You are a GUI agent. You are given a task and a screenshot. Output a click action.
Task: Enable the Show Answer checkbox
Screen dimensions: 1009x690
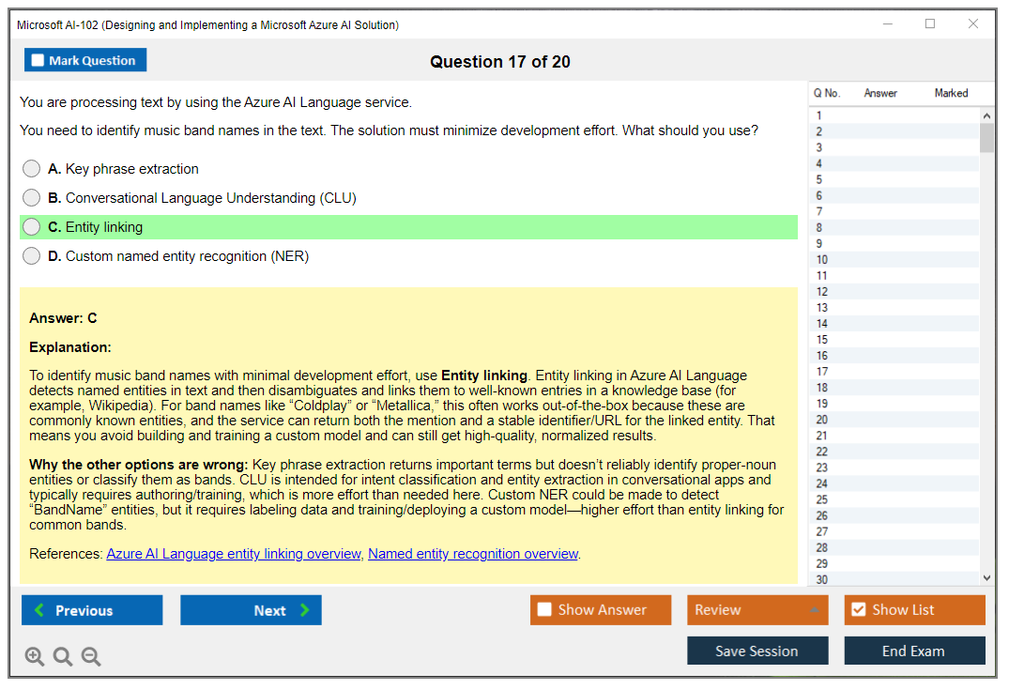(544, 610)
